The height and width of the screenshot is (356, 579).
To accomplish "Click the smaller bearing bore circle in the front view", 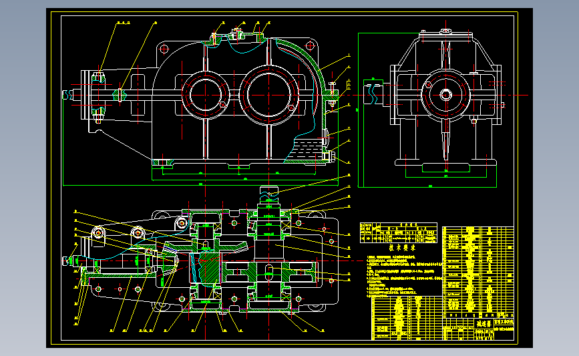I will pos(205,95).
